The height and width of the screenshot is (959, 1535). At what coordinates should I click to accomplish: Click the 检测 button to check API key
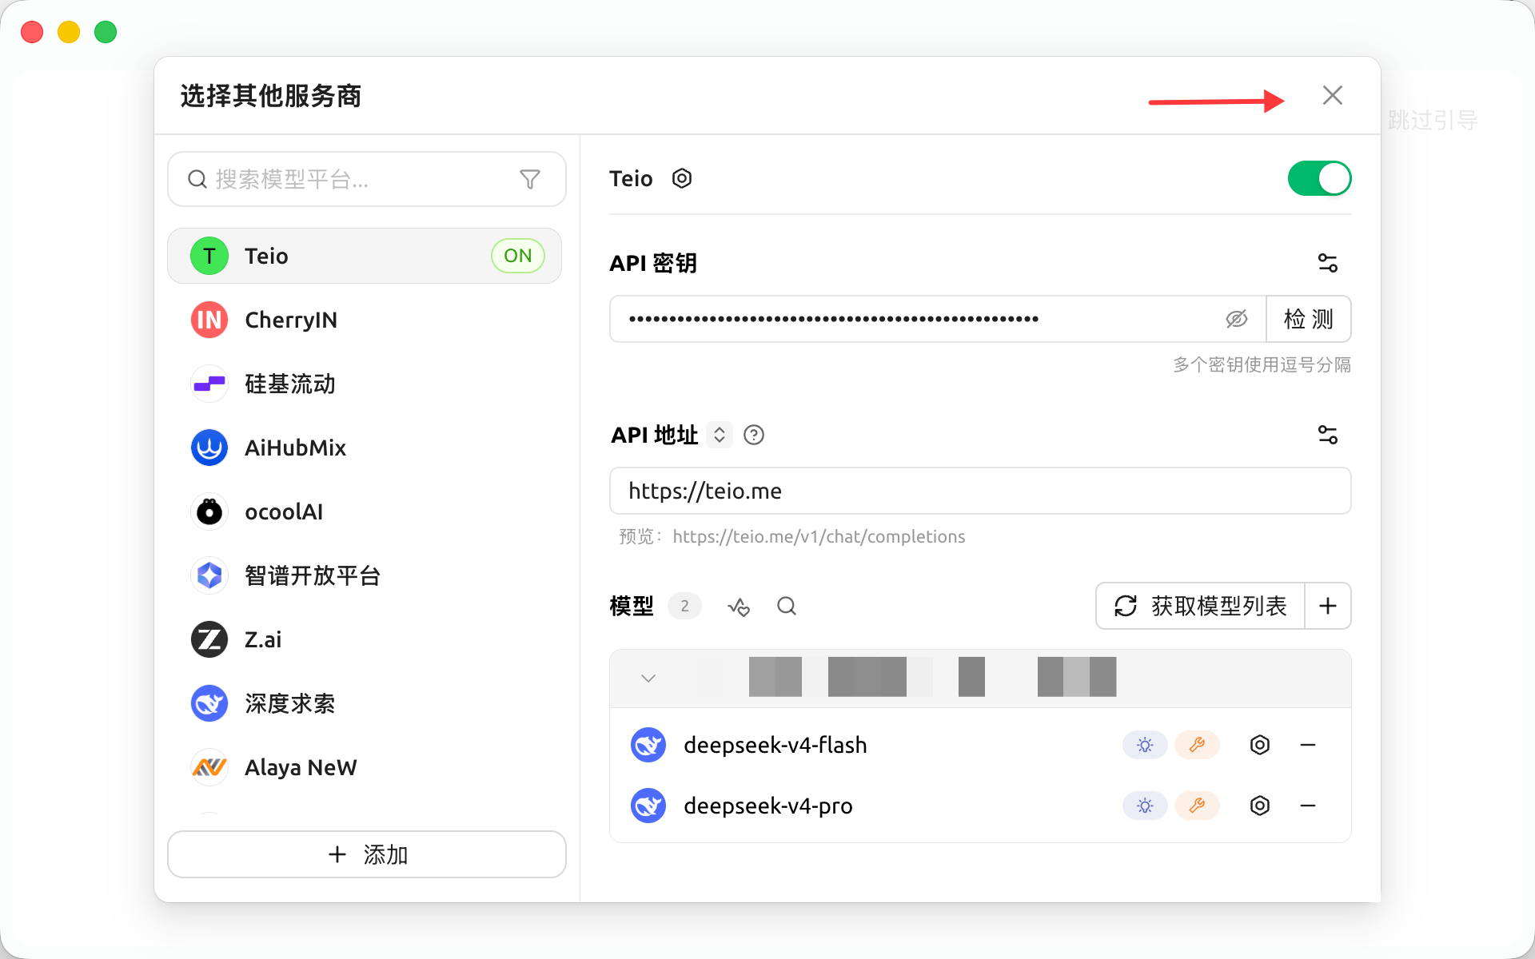click(1309, 319)
